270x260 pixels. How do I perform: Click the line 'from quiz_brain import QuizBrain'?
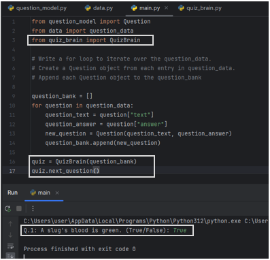tap(86, 40)
